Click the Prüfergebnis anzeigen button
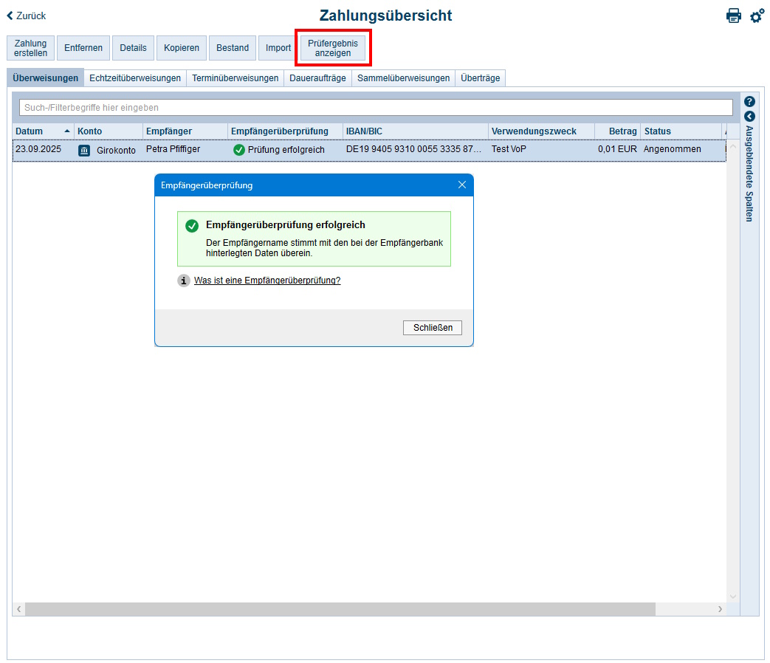The image size is (770, 663). coord(332,48)
